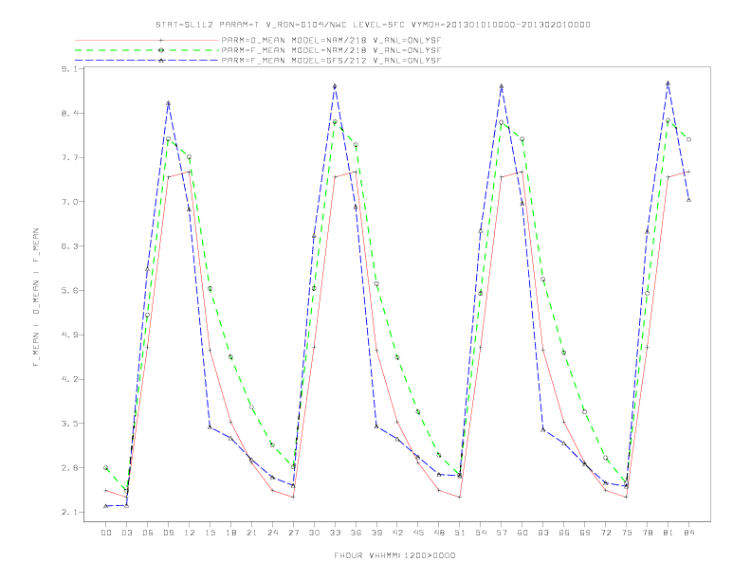Click x-axis forecast hour label 45
The height and width of the screenshot is (580, 751).
[x=418, y=533]
